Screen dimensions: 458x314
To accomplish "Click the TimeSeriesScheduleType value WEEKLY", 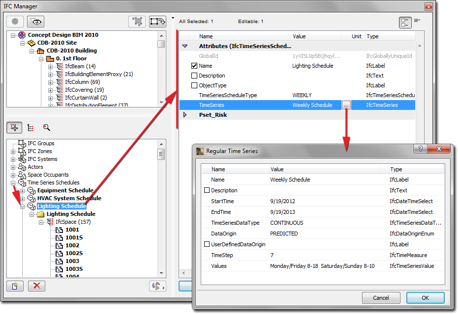I will pyautogui.click(x=302, y=95).
